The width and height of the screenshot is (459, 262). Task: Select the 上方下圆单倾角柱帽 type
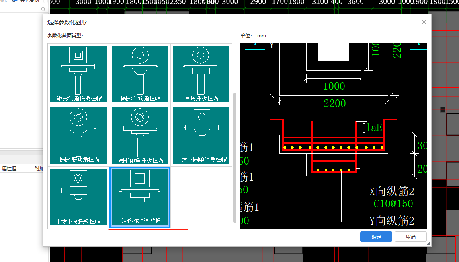pos(201,135)
